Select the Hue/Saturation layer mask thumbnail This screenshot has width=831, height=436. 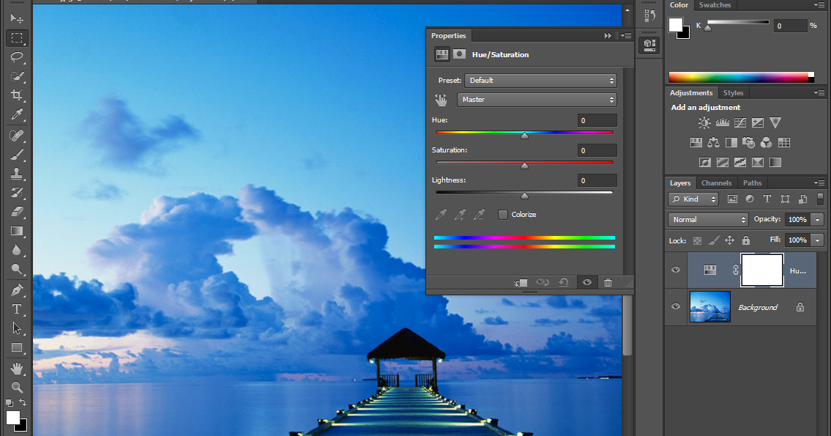coord(761,270)
